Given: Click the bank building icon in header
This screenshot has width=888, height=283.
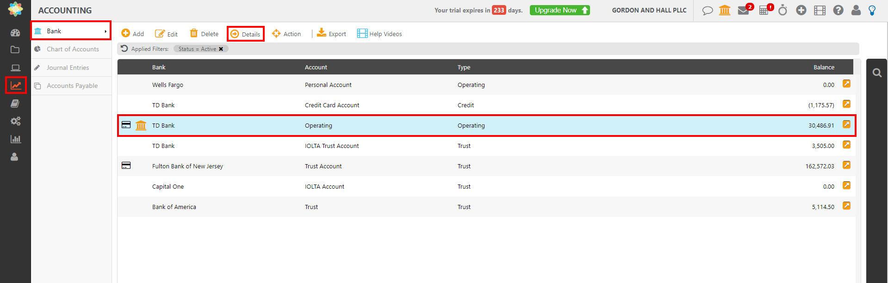Looking at the screenshot, I should 725,10.
